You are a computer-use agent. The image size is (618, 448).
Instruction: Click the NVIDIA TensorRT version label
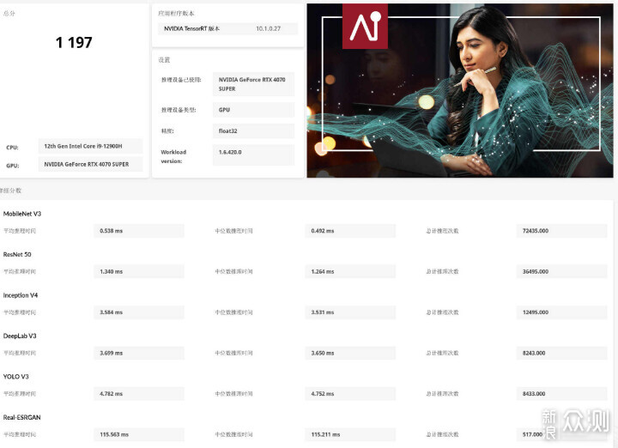(191, 29)
